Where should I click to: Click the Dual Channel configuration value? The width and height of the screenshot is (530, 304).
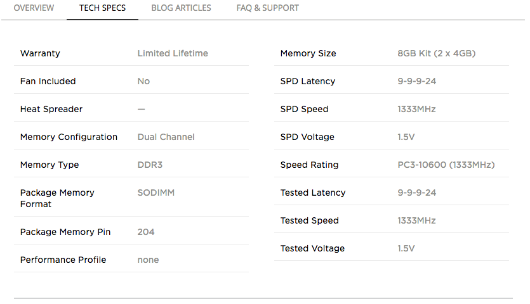[x=166, y=137]
